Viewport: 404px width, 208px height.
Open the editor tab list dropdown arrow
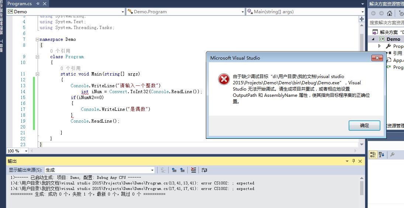click(x=362, y=4)
